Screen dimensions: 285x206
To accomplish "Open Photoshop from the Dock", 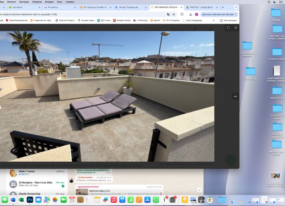I will pos(30,200).
